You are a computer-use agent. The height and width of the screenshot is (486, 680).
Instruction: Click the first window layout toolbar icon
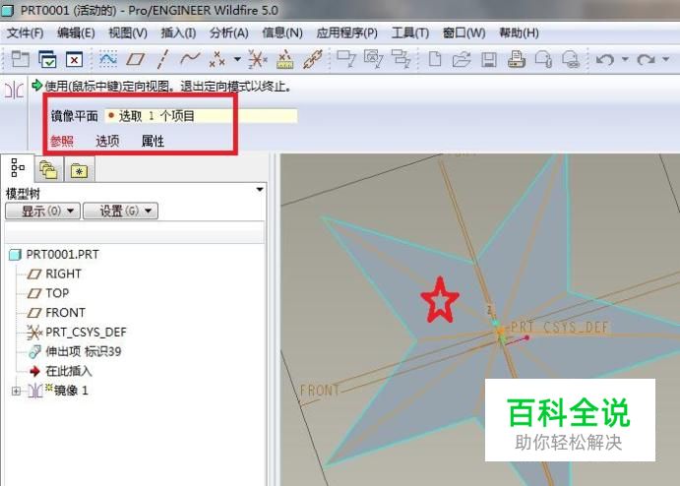(x=20, y=59)
